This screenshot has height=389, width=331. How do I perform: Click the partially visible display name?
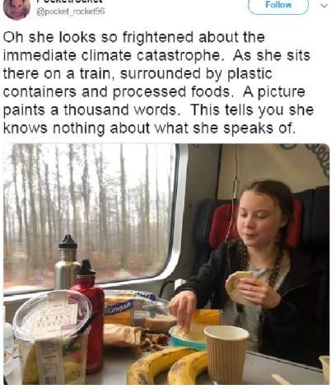(68, 2)
